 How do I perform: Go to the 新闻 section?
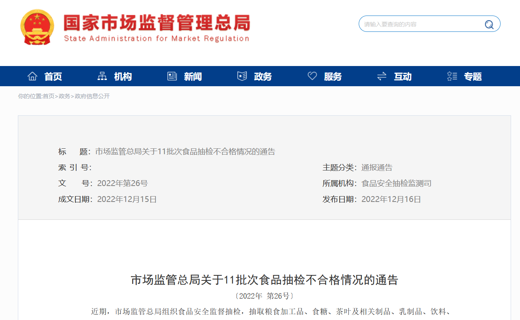[x=193, y=77]
